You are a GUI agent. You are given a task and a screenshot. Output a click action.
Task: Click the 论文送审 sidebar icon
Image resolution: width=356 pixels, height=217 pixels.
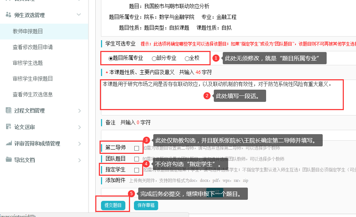(9, 127)
